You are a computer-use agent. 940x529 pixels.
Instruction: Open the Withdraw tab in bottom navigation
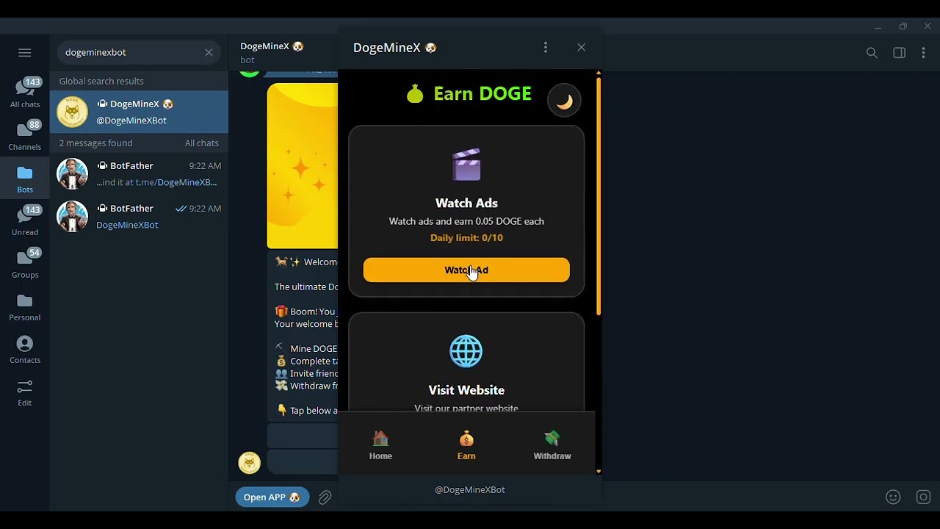click(x=552, y=445)
